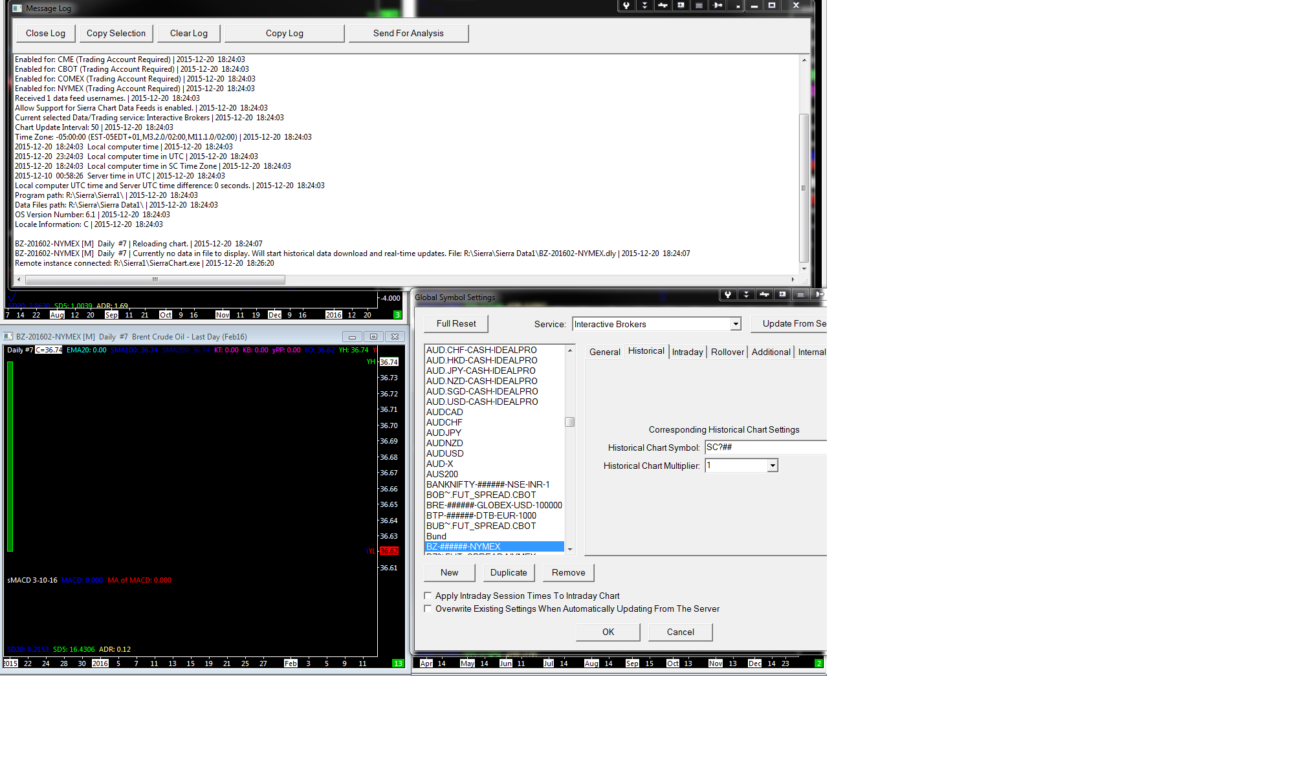
Task: Click arrow-into-window icon on Message Log titlebar
Action: [681, 5]
